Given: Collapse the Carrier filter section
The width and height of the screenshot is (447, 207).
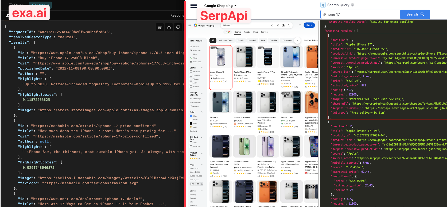Looking at the screenshot, I should [201, 68].
